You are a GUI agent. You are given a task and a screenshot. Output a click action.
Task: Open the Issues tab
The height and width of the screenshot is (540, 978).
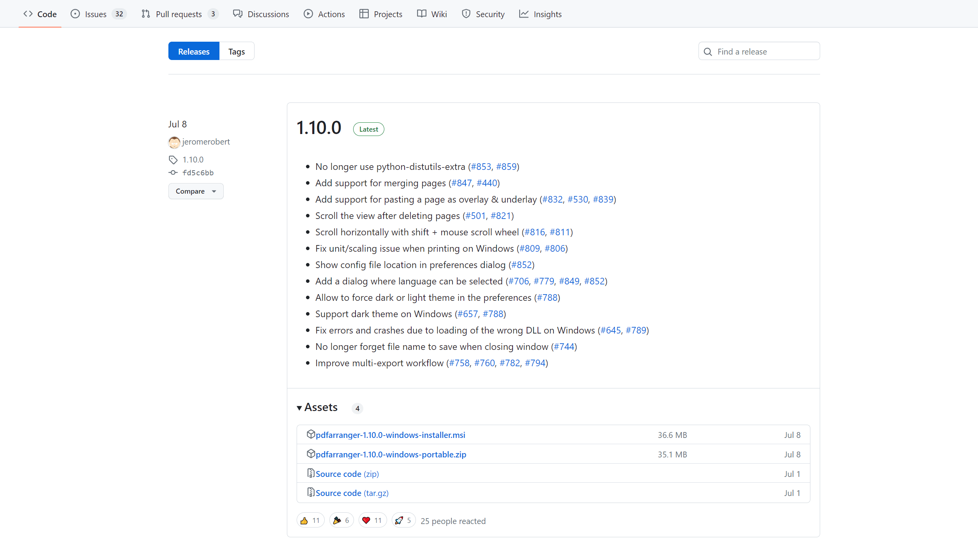[98, 14]
